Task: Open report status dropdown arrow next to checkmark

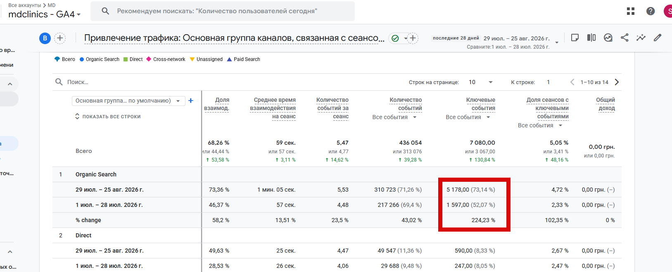Action: 406,38
